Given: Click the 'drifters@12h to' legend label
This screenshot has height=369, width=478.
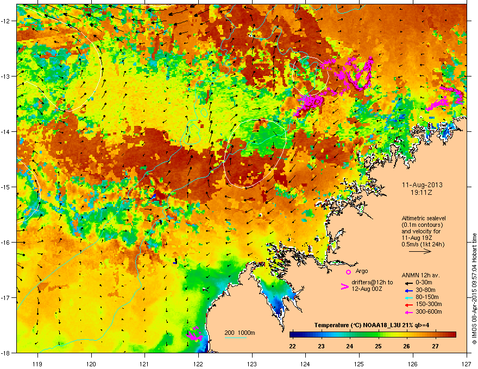Looking at the screenshot, I should click(372, 283).
